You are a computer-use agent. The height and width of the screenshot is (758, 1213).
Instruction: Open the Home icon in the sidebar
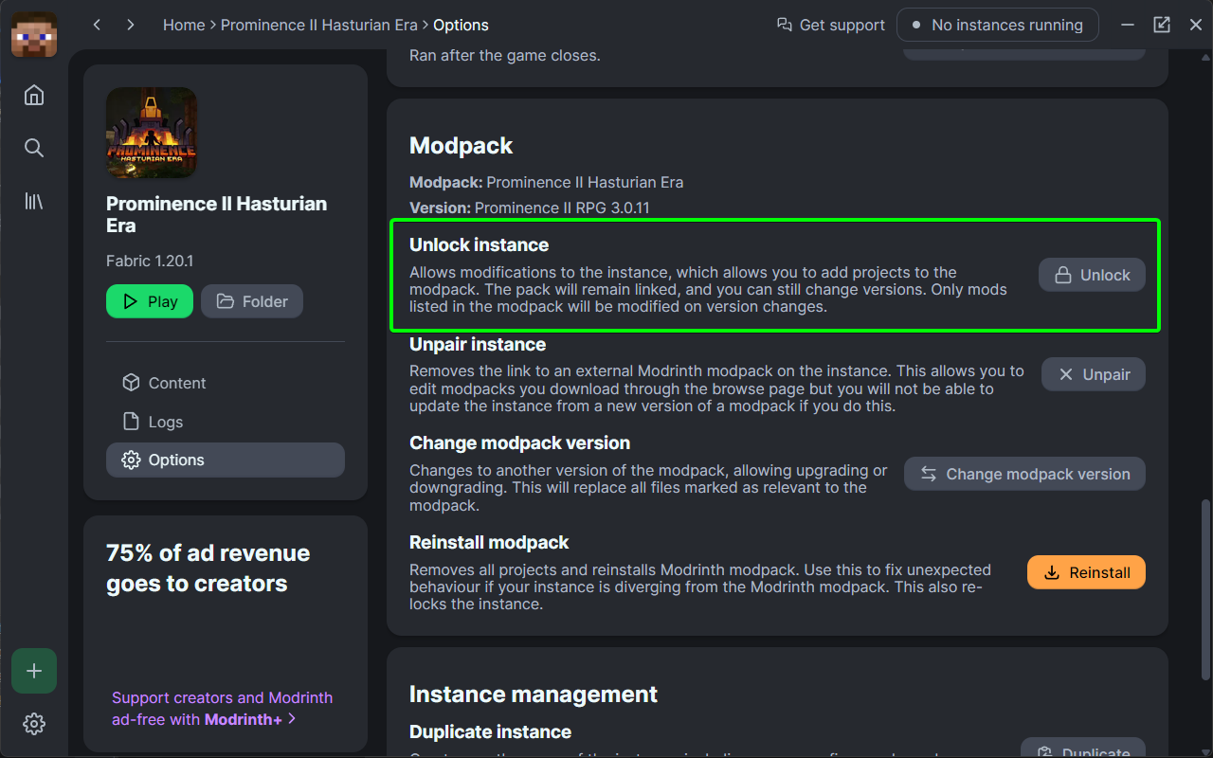pos(34,95)
